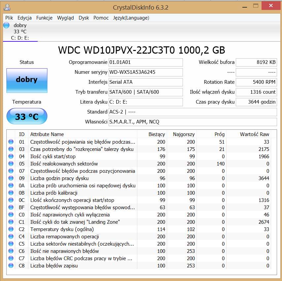Click the Własności field with S.M.A.R.T., APM, NCQ

coord(193,122)
